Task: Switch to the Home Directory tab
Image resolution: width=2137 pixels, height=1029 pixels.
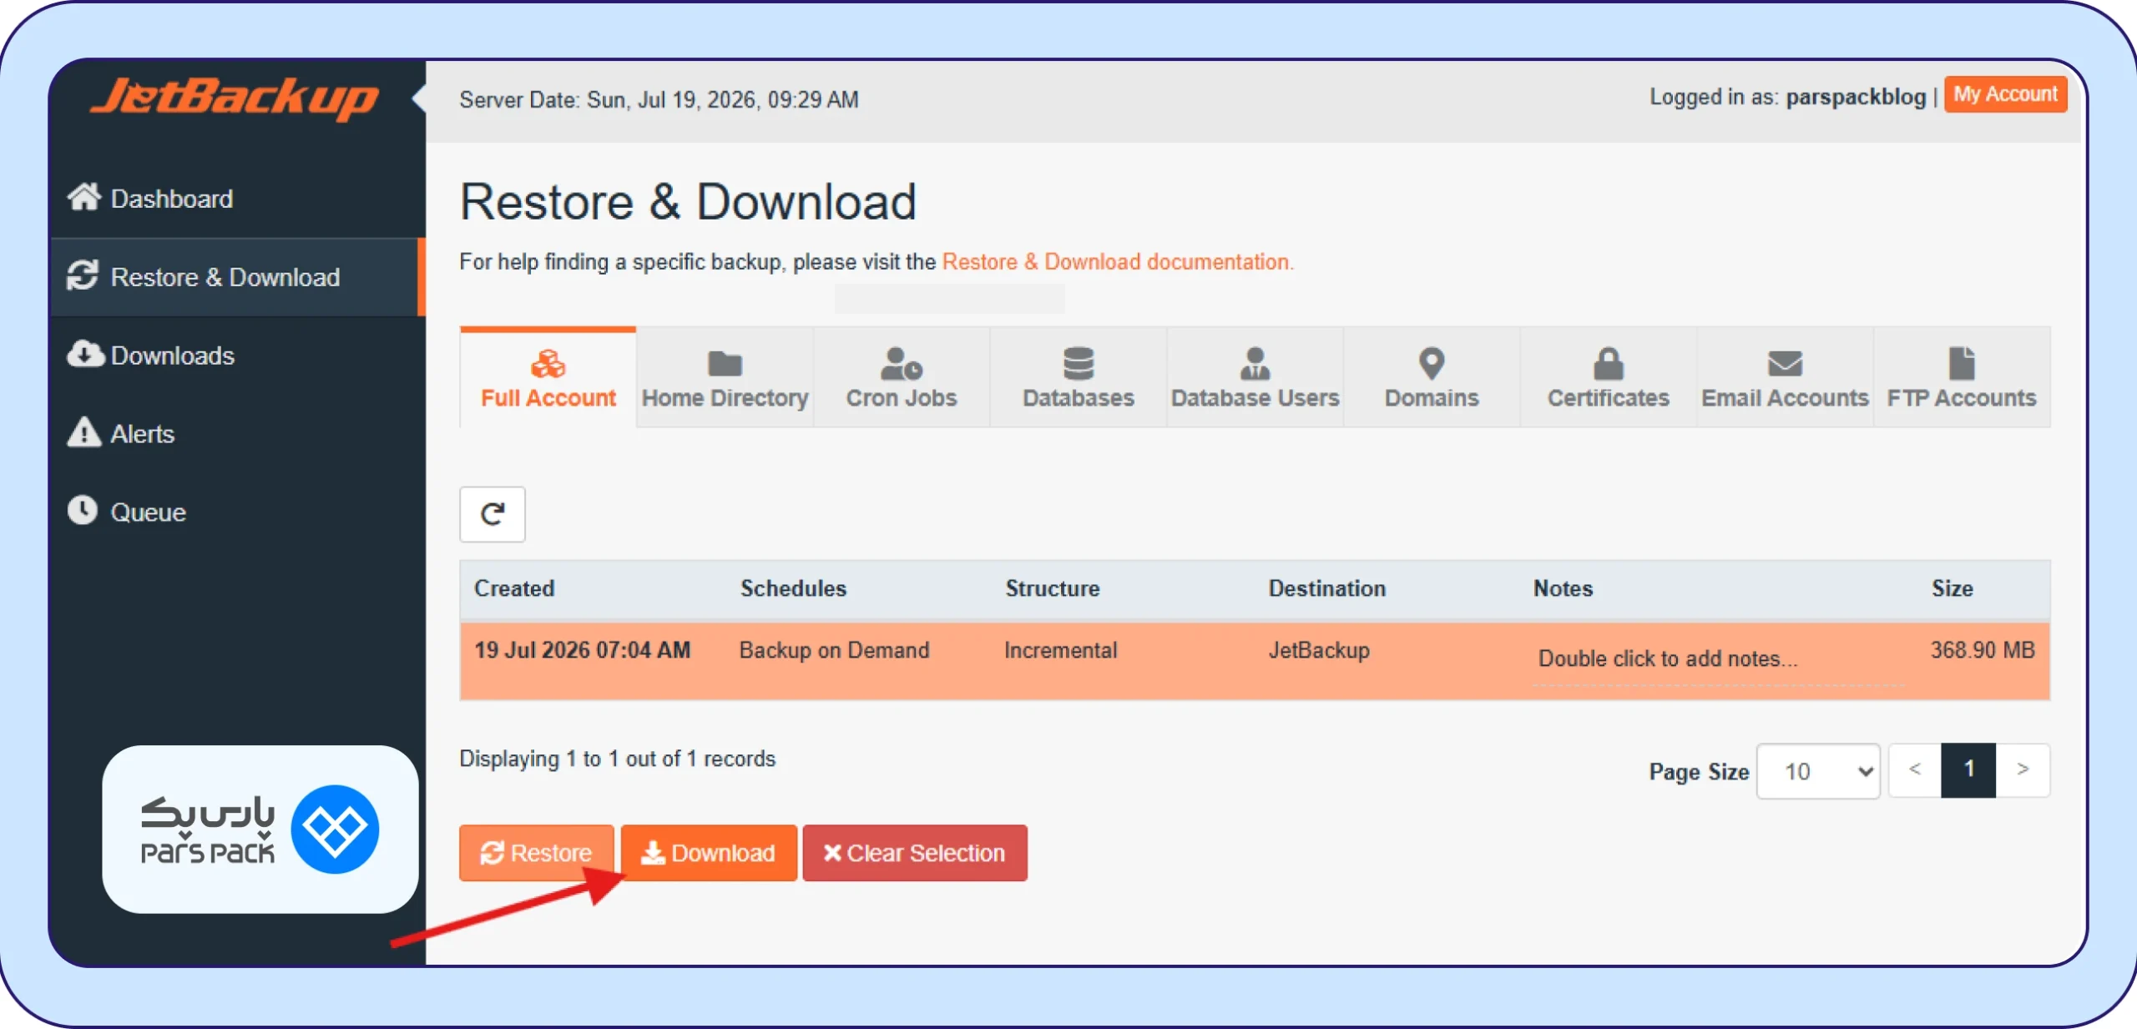Action: [725, 377]
